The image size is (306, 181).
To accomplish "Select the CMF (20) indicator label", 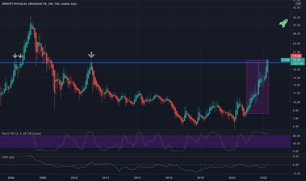I will (8, 157).
